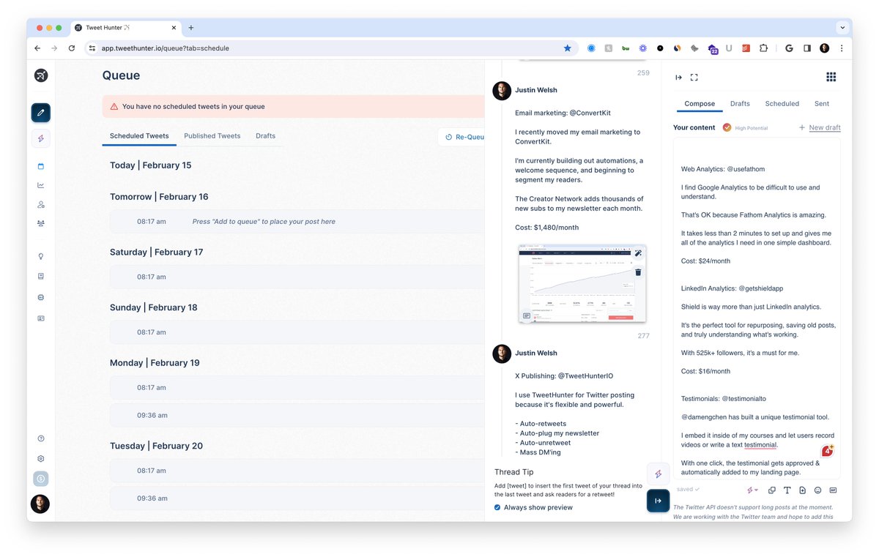Open the calendar queue sidebar icon

click(x=41, y=166)
